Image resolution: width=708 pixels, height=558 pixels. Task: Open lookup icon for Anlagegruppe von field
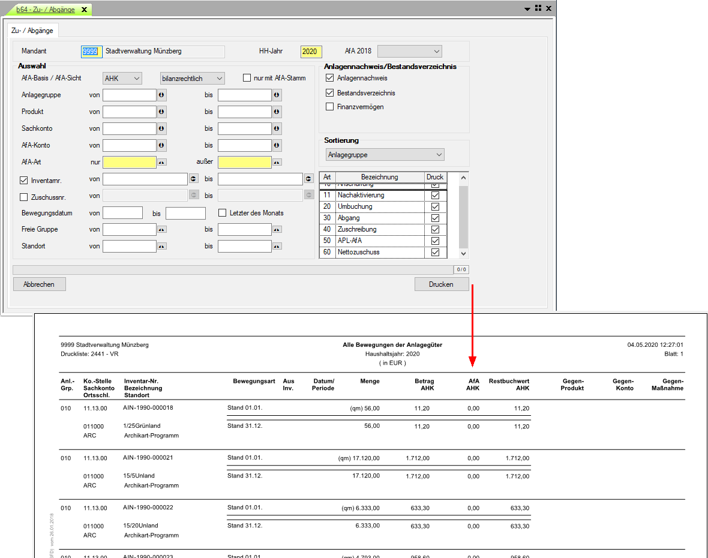(161, 95)
